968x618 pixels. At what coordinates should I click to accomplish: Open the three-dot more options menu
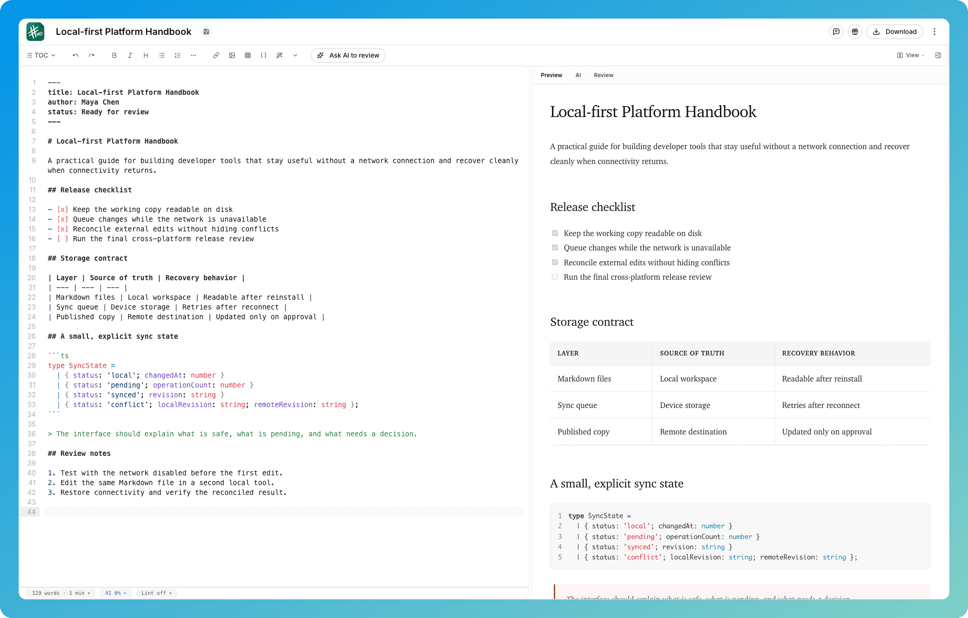934,32
